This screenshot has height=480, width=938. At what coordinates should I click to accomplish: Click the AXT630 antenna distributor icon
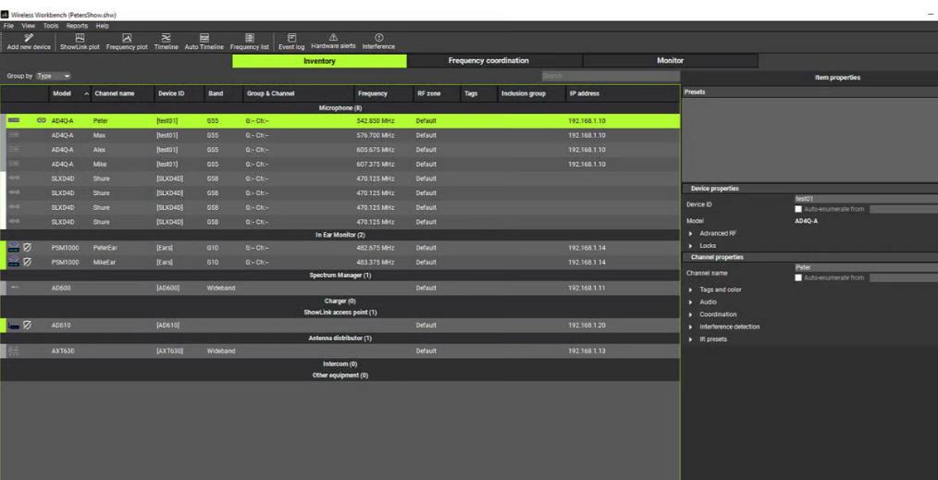point(14,351)
